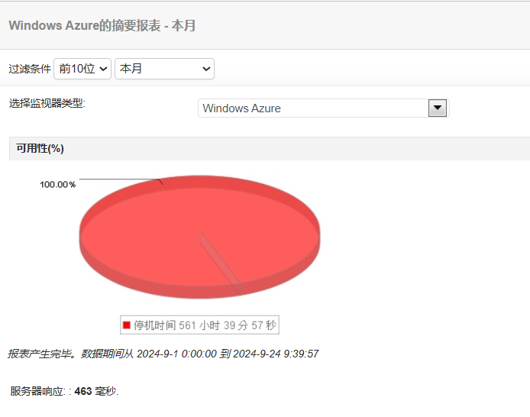Screen dimensions: 530x417
Task: Click the 2024-9-24 9:39:57 end date
Action: 276,354
